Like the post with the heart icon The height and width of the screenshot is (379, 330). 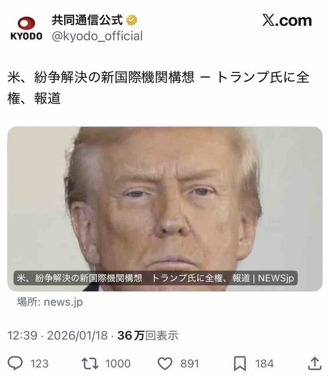[x=165, y=363]
